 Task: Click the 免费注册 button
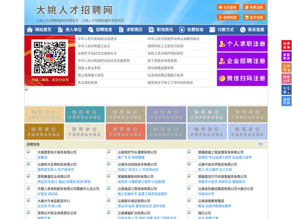pos(254,7)
